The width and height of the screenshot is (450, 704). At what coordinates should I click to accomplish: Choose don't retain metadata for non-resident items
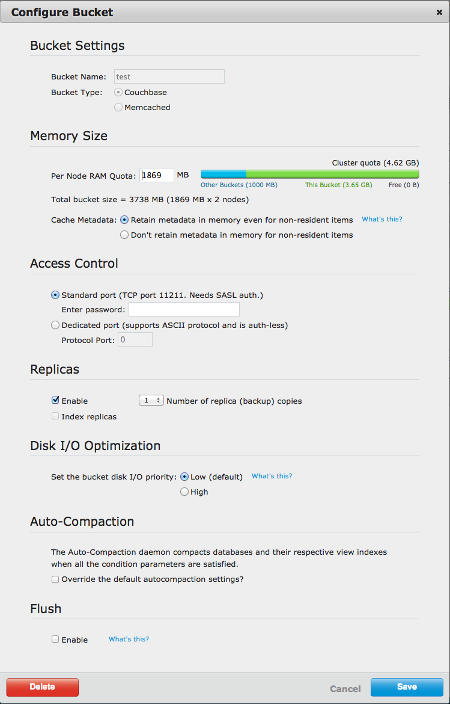(124, 235)
